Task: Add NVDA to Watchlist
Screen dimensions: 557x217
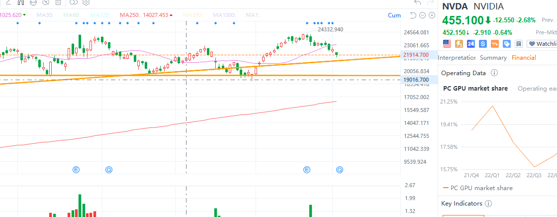Action: [x=542, y=44]
